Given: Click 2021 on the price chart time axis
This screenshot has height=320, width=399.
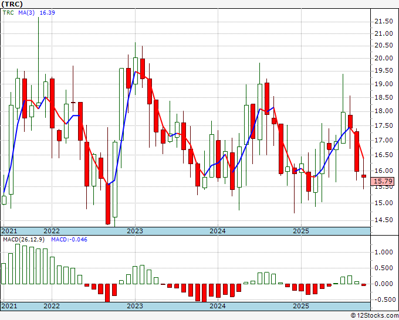Looking at the screenshot, I should (9, 231).
